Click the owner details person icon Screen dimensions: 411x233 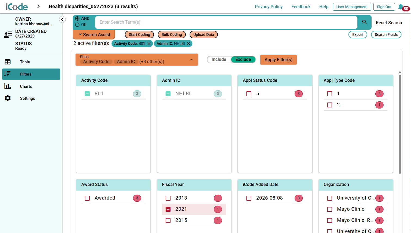[8, 34]
